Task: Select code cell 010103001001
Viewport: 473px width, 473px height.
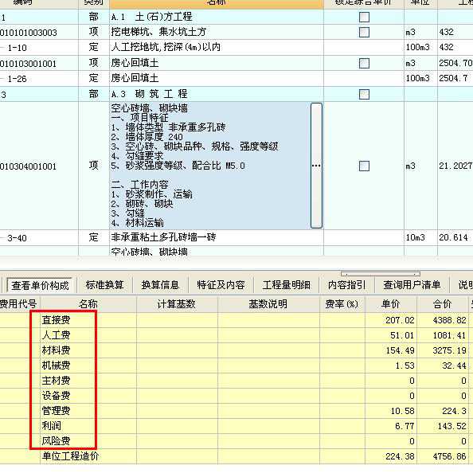Action: (x=29, y=64)
